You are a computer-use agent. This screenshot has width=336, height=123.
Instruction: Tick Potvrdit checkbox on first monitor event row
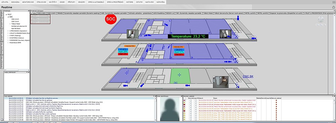point(191,100)
